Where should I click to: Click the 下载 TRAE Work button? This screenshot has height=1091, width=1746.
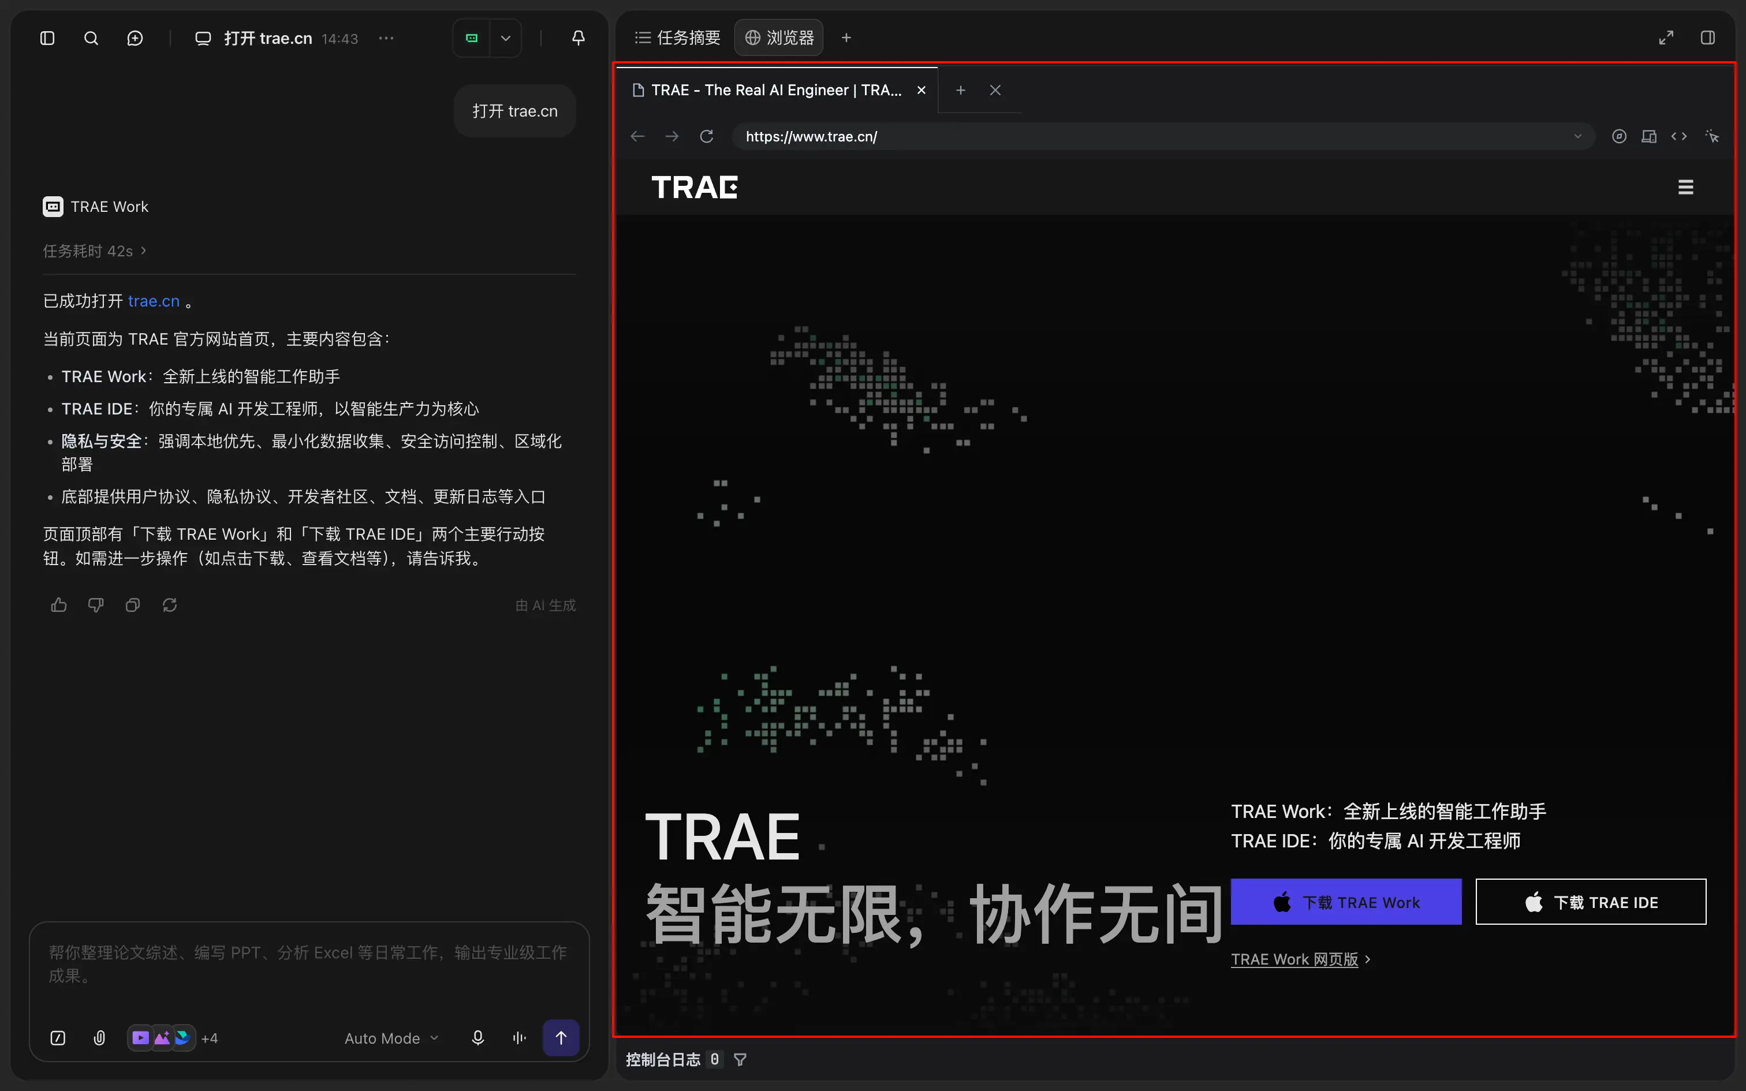click(1346, 902)
